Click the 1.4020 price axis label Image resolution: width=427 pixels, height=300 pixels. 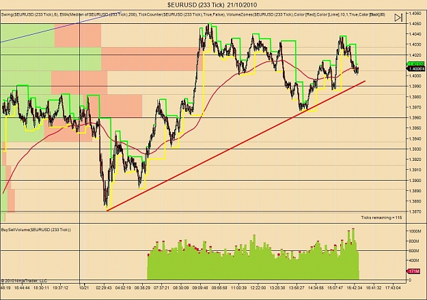tap(415, 55)
